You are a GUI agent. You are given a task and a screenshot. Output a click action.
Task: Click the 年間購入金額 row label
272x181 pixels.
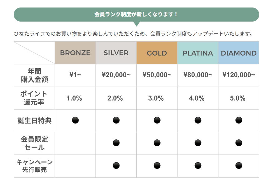[34, 75]
